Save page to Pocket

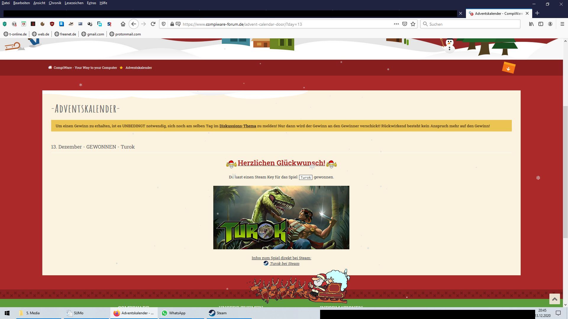coord(405,24)
